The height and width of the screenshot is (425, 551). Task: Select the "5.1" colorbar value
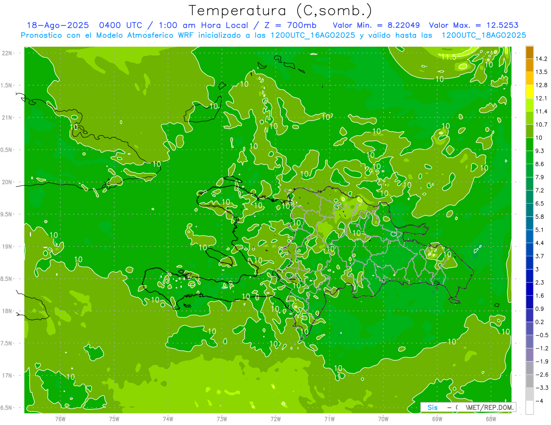pyautogui.click(x=540, y=230)
